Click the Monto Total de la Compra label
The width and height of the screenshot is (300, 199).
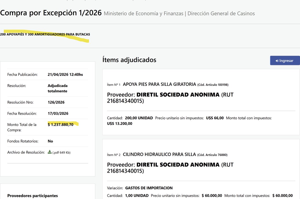tap(22, 127)
